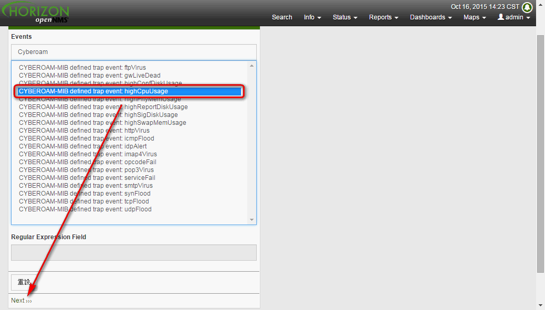The width and height of the screenshot is (545, 310).
Task: Click the Next link
Action: pyautogui.click(x=21, y=301)
